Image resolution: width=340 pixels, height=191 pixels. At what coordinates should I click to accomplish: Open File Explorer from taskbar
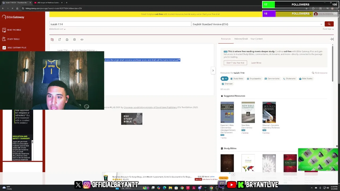pos(170,188)
